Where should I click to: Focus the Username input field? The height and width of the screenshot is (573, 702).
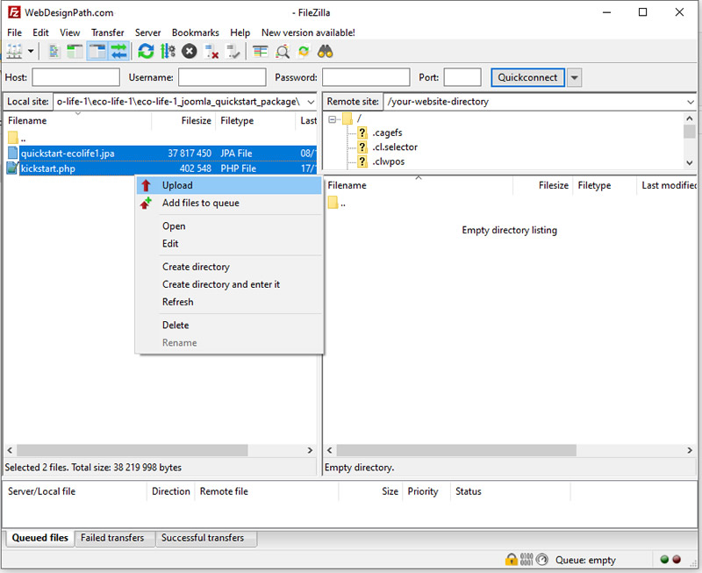222,77
